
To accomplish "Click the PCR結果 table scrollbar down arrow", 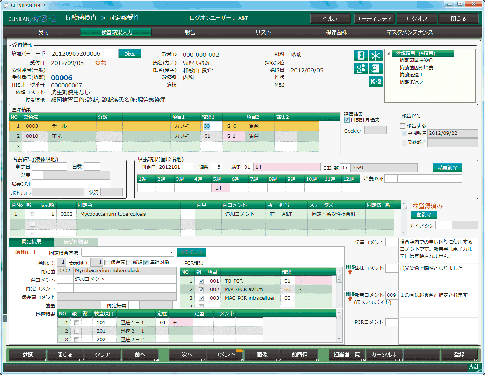I will point(339,304).
